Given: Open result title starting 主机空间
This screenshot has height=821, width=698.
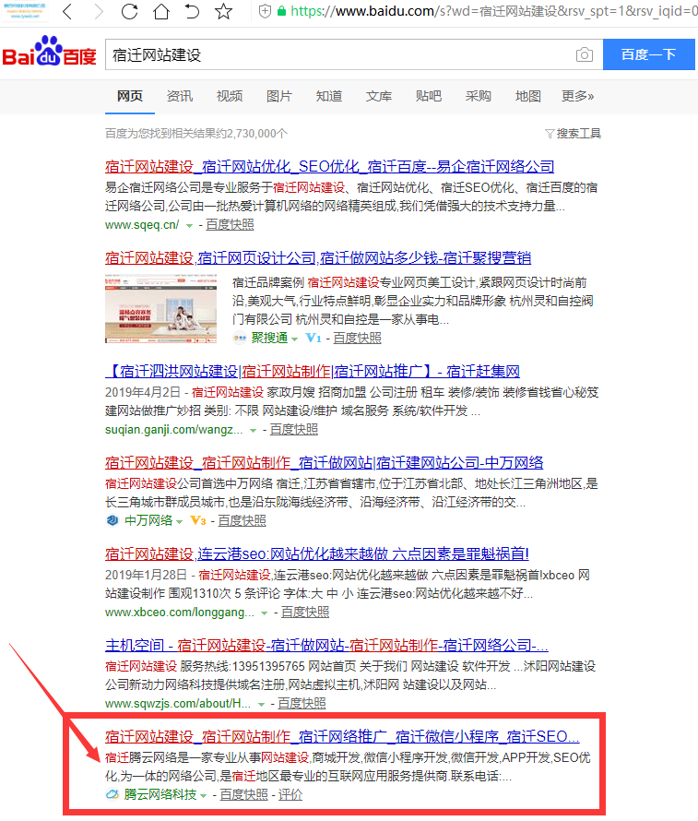Looking at the screenshot, I should [326, 645].
